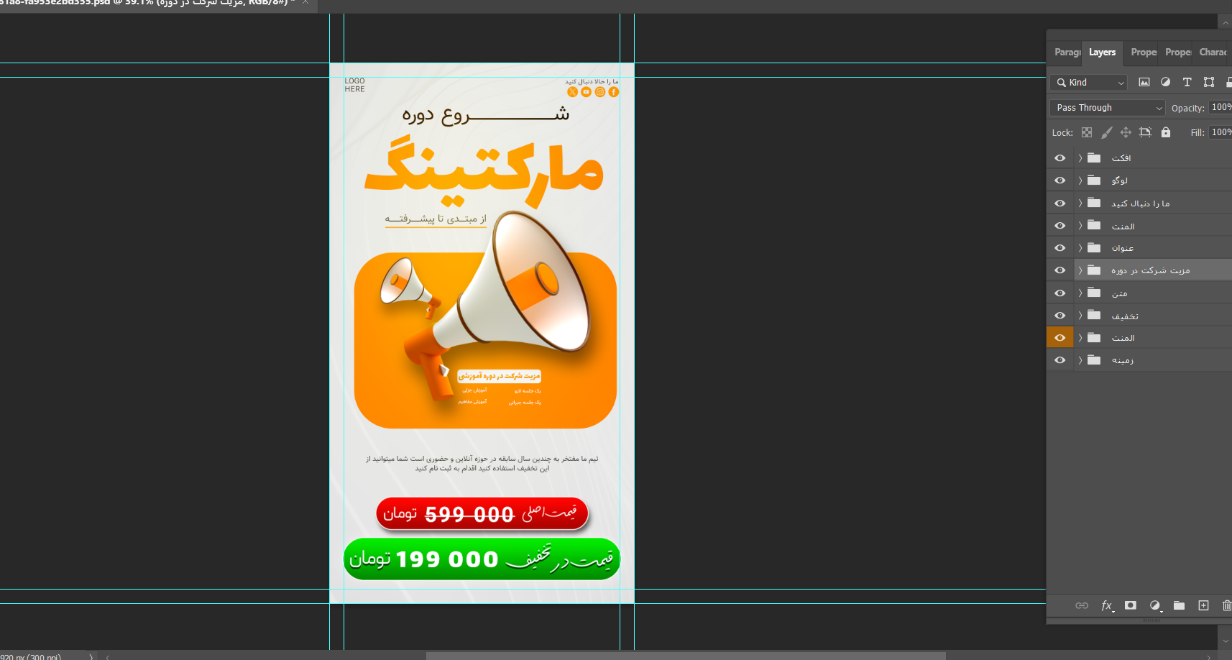
Task: Create a new group folder icon
Action: 1179,605
